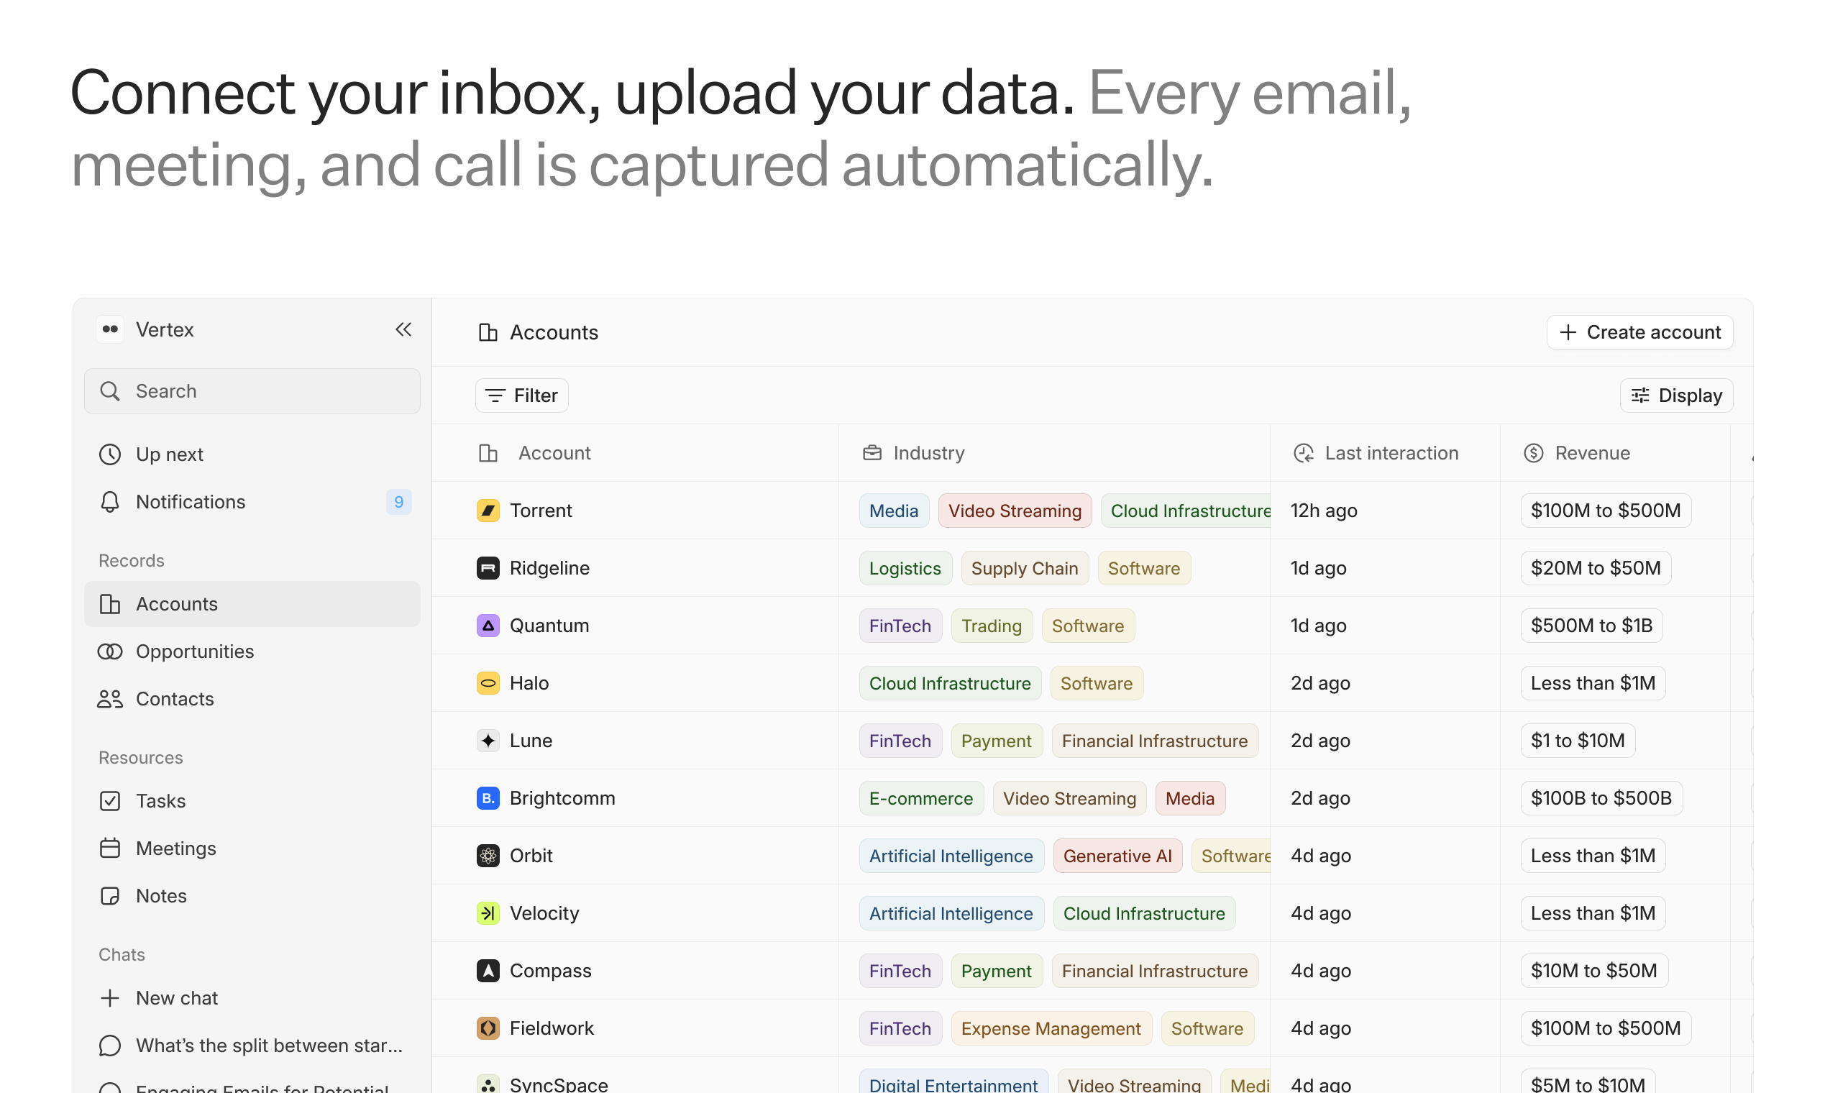1825x1093 pixels.
Task: Open the Filter options
Action: [x=521, y=395]
